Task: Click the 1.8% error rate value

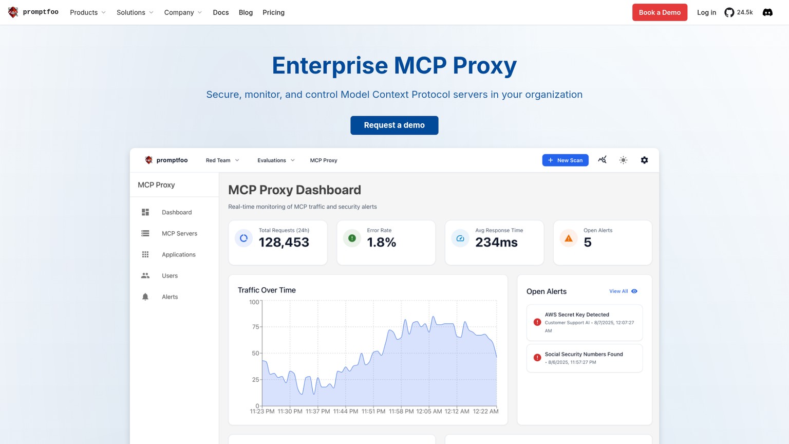Action: coord(382,243)
